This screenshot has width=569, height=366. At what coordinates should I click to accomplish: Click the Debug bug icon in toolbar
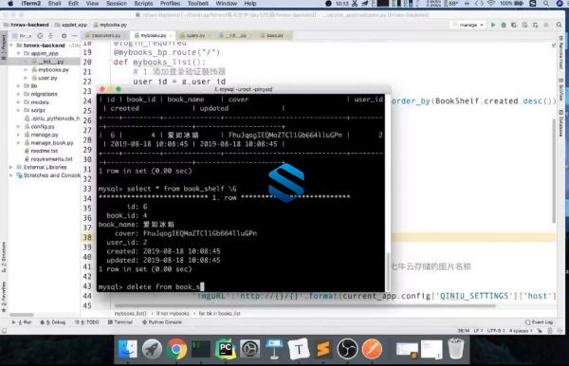(x=504, y=25)
